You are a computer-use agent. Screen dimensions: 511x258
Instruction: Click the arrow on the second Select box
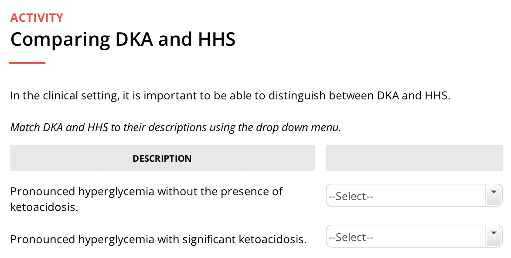click(494, 237)
